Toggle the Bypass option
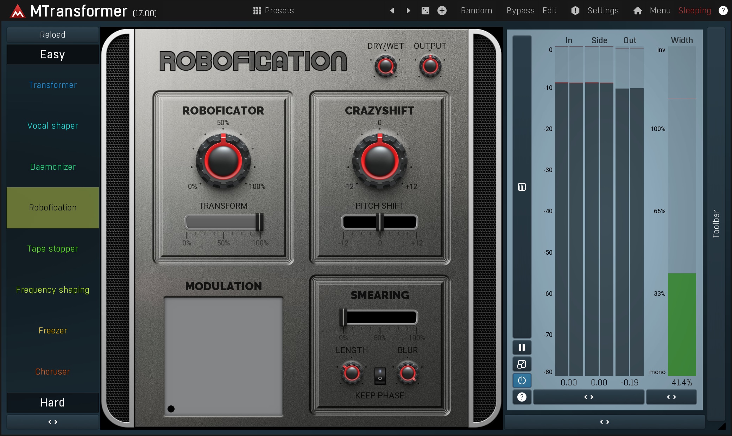This screenshot has width=732, height=436. coord(520,11)
